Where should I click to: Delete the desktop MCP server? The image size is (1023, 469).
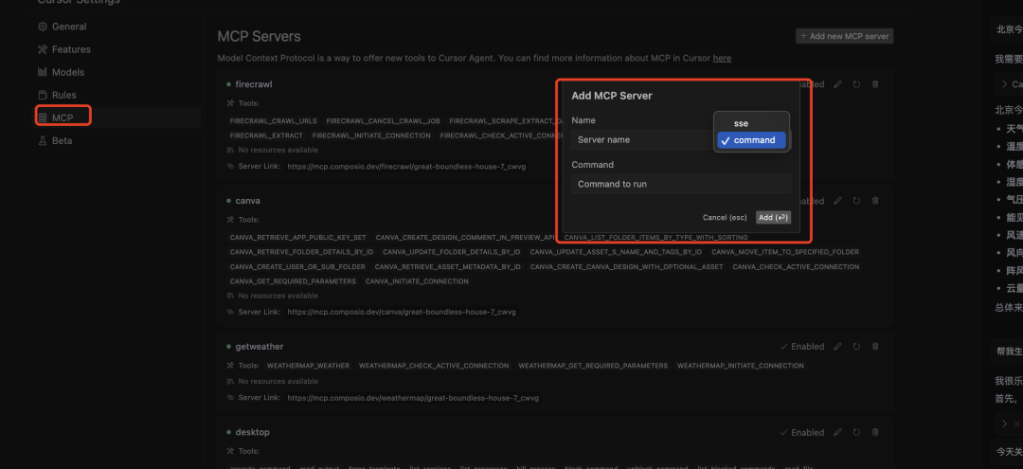(x=874, y=432)
